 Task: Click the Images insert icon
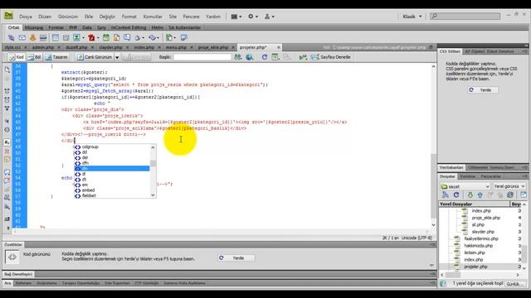[x=76, y=37]
